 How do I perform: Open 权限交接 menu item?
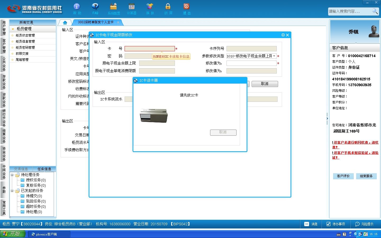point(22,53)
